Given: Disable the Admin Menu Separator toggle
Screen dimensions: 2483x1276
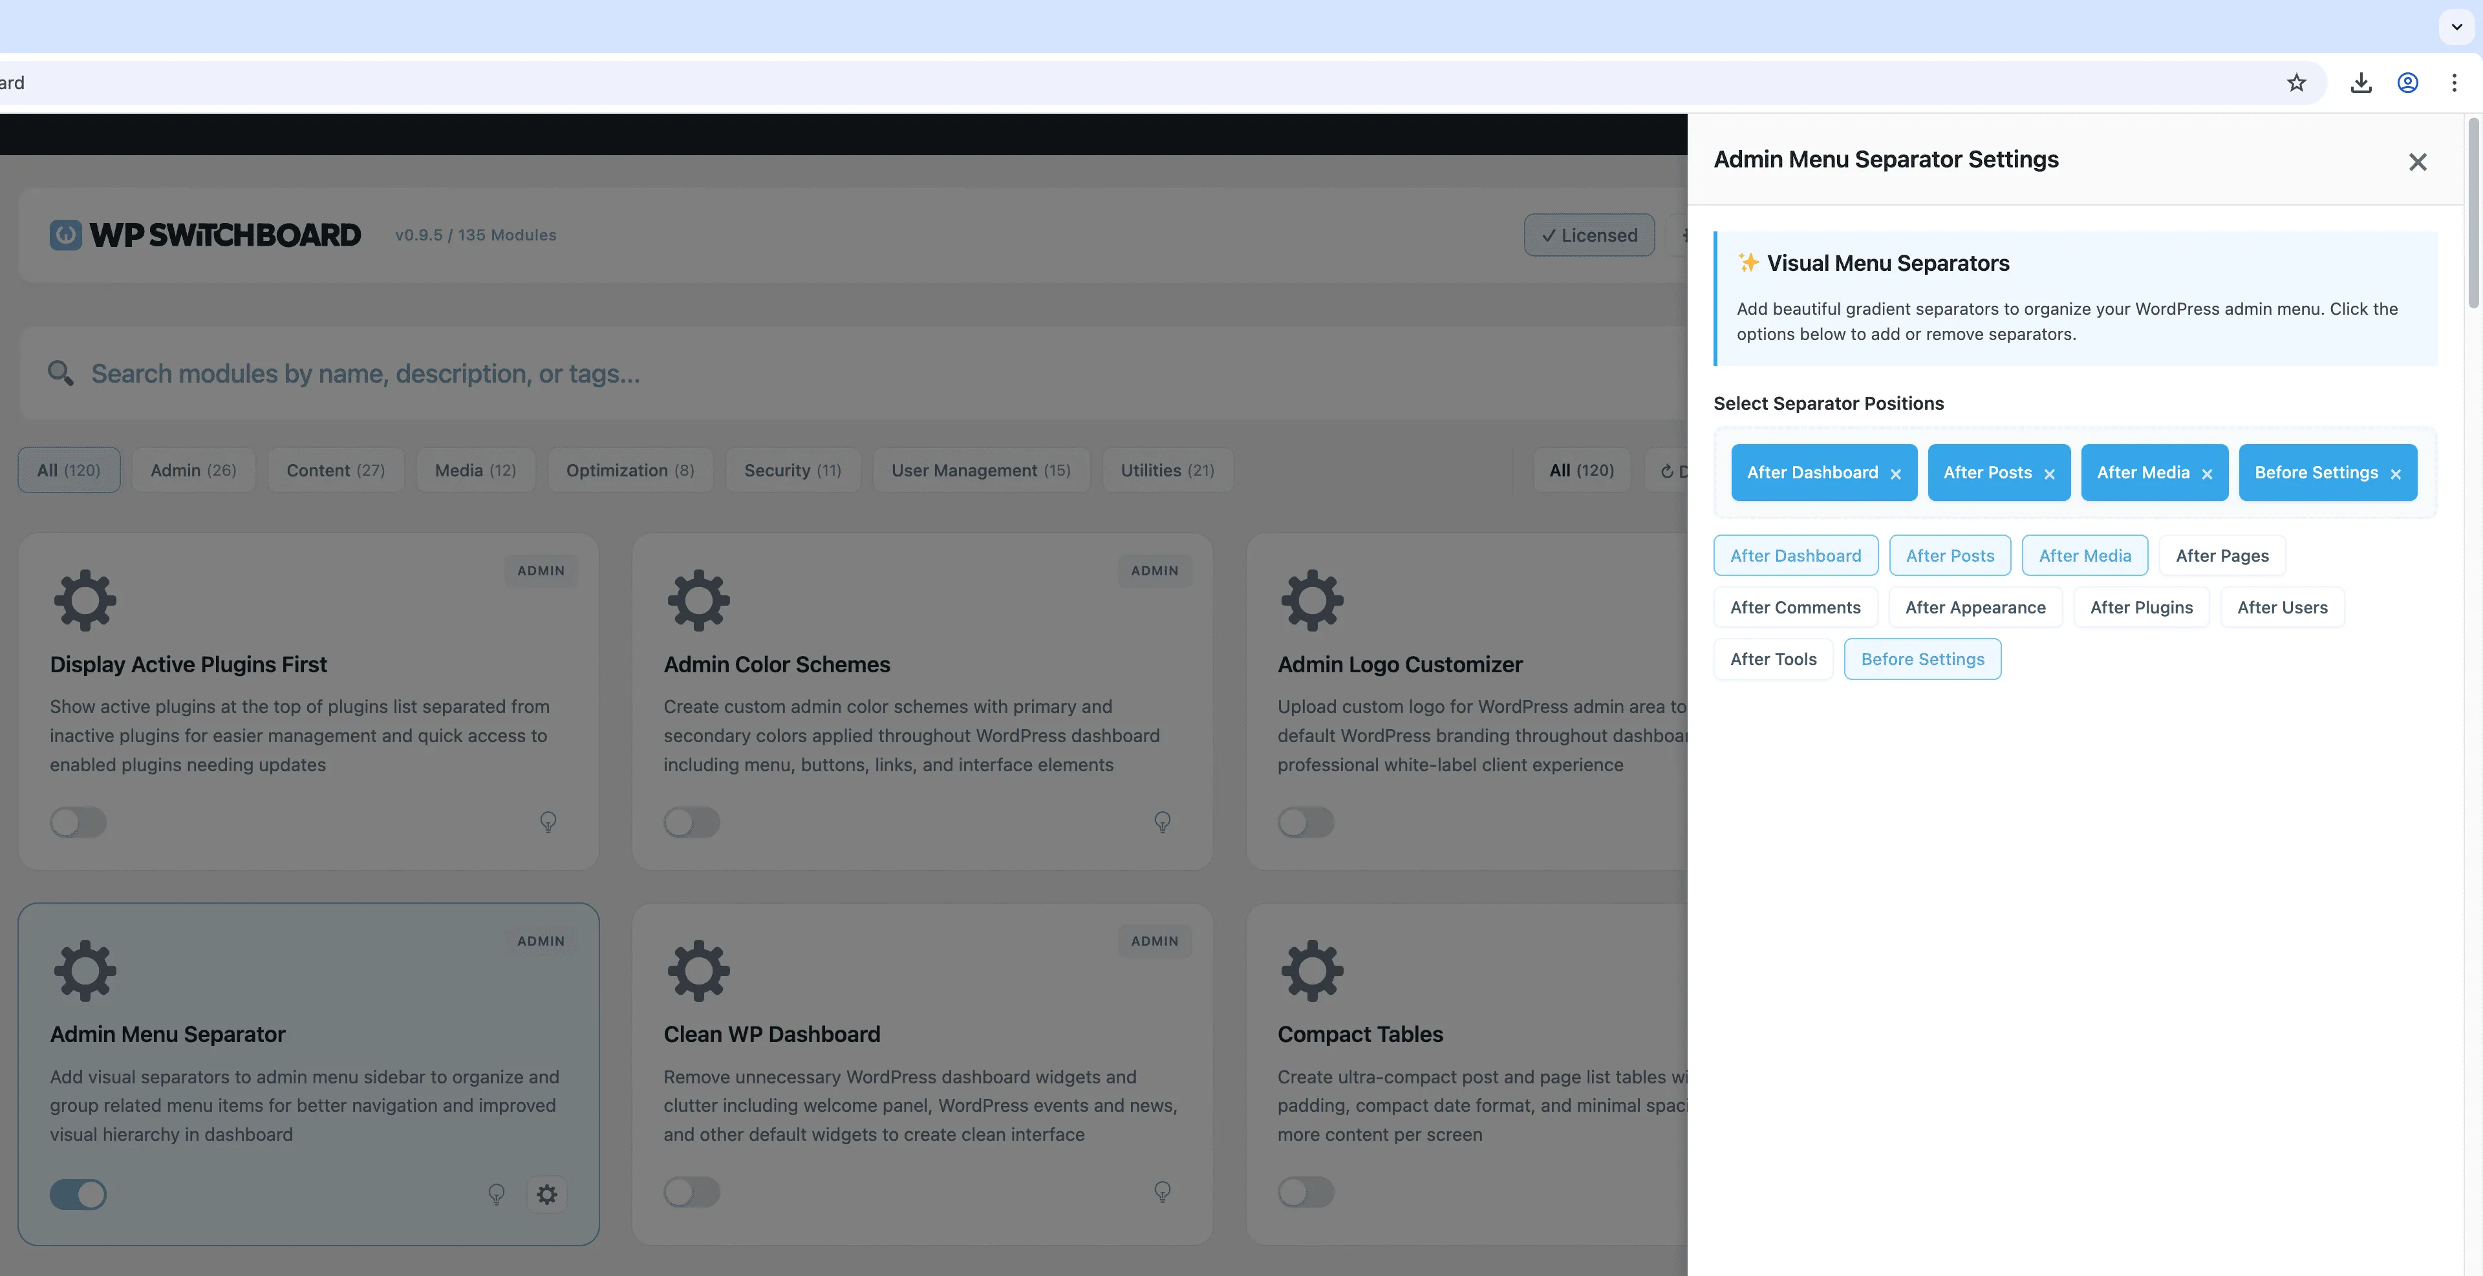Looking at the screenshot, I should click(x=78, y=1194).
